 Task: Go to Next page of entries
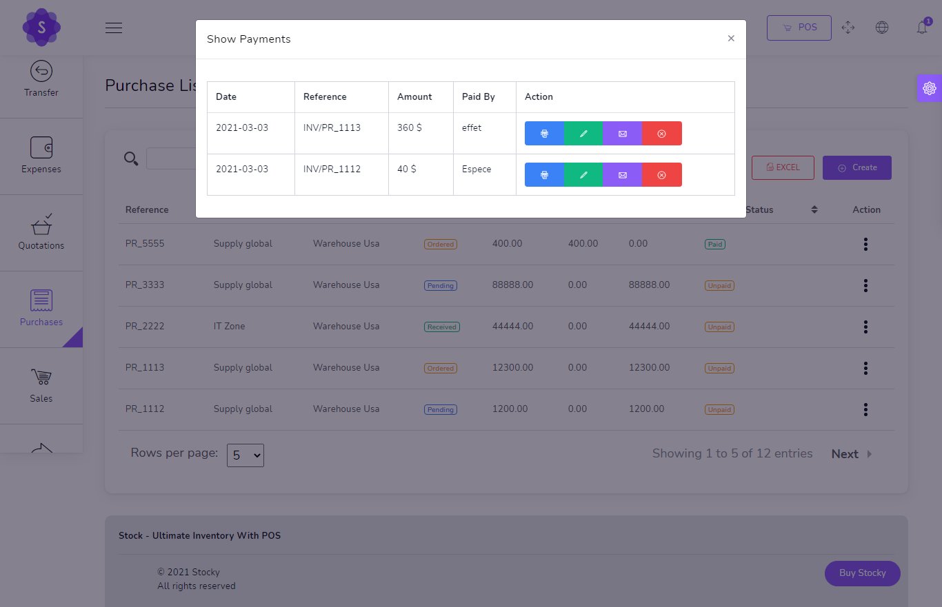click(x=851, y=454)
